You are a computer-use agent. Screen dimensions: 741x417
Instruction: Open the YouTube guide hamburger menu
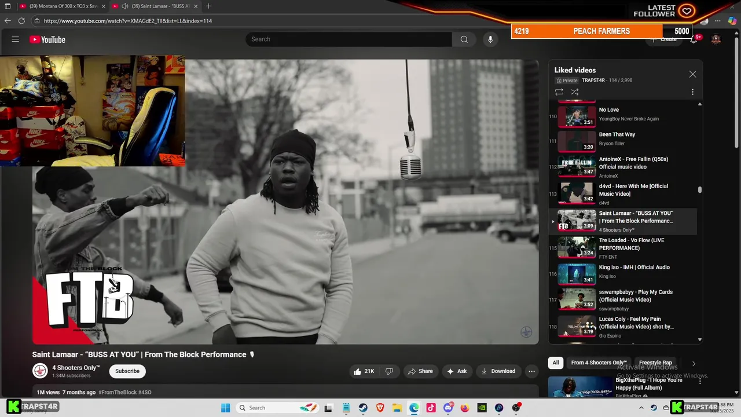(16, 39)
